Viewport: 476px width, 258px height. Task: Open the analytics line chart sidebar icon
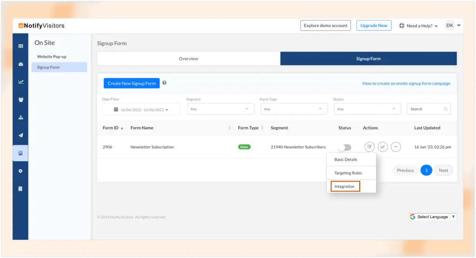pyautogui.click(x=20, y=82)
